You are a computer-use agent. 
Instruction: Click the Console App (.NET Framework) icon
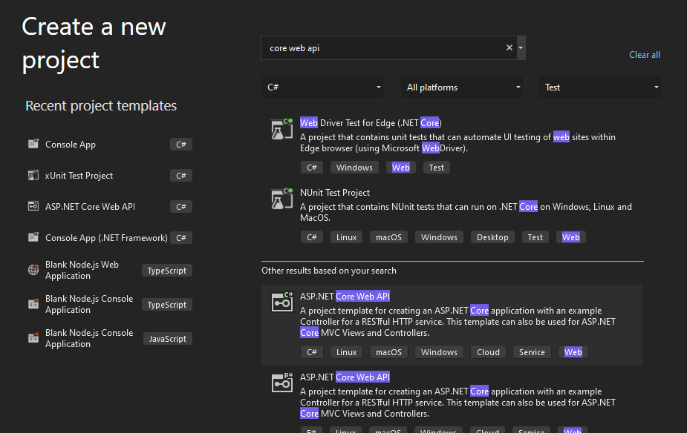pos(33,237)
